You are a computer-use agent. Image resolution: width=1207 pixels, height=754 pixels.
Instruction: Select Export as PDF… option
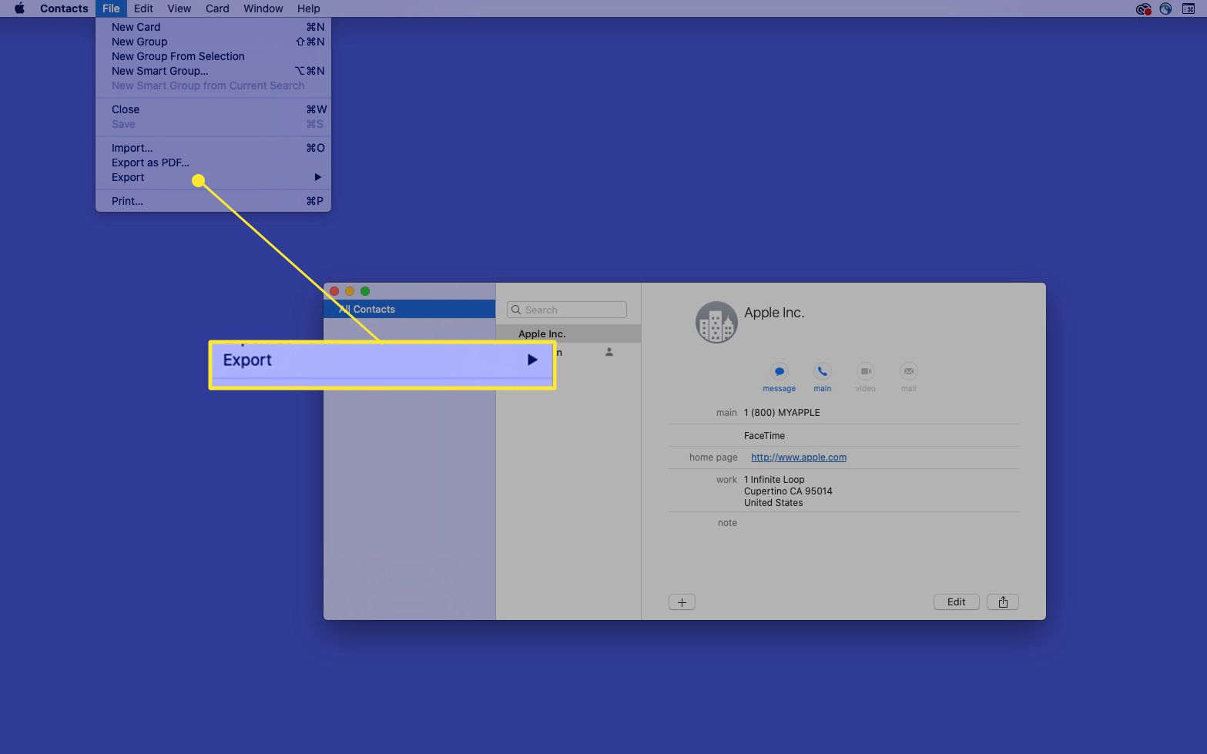click(x=213, y=163)
